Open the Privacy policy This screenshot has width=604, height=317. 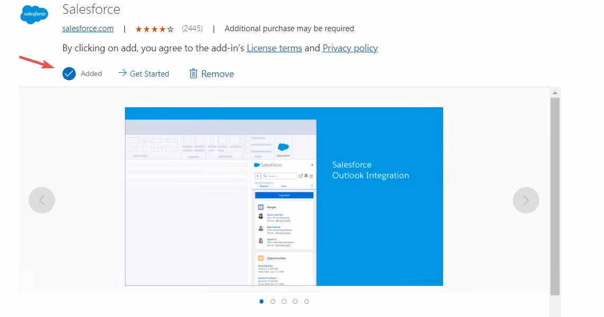350,48
